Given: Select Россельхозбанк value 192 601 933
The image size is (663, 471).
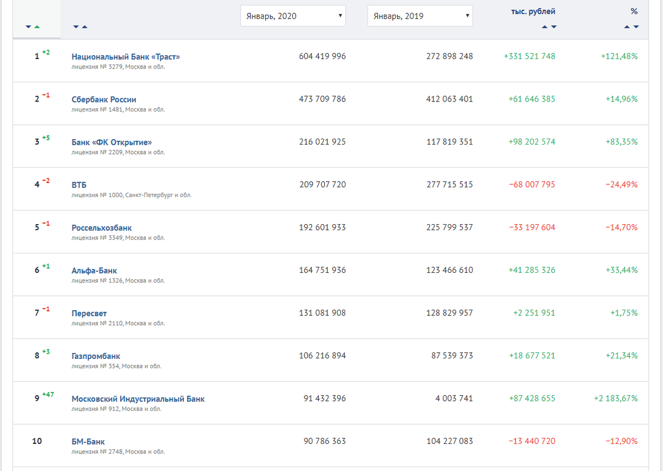Looking at the screenshot, I should (323, 227).
